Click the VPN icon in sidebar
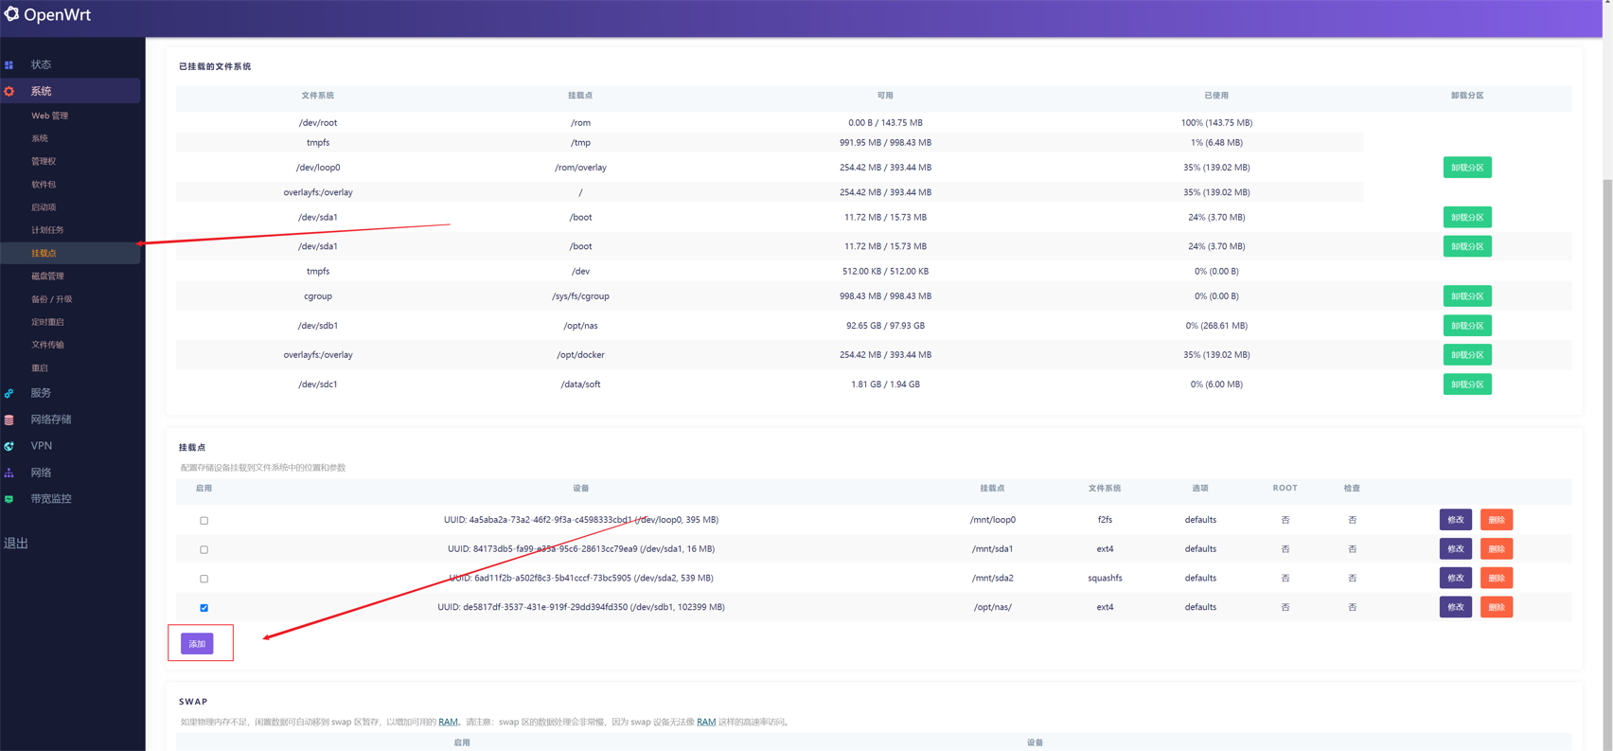1613x751 pixels. [x=9, y=446]
